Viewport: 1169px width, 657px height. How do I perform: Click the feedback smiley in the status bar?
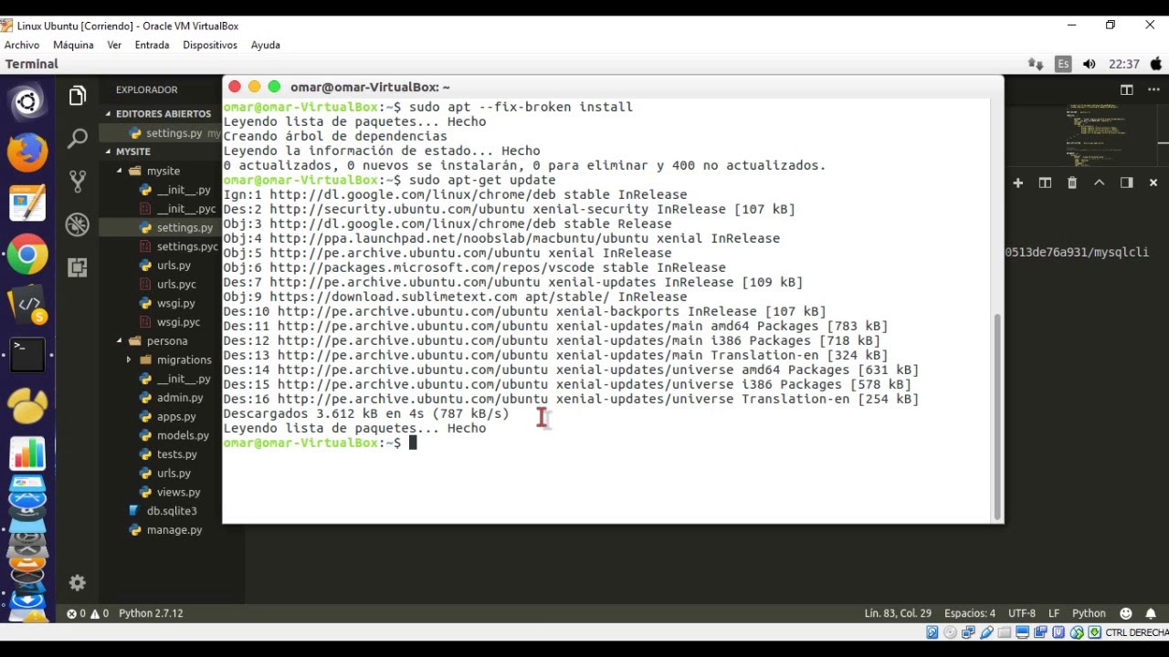1126,613
